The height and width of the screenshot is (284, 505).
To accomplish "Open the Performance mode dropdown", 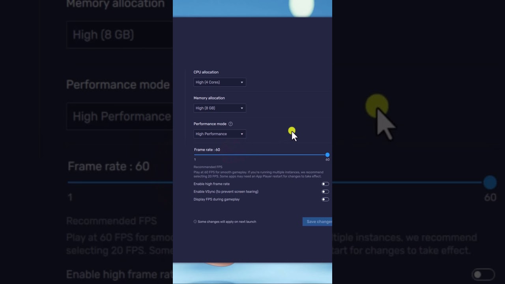I will pos(220,134).
